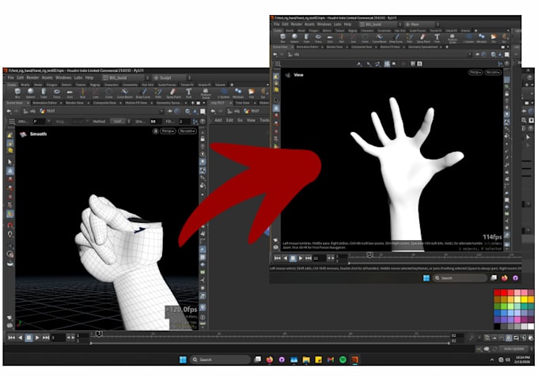The height and width of the screenshot is (376, 538).
Task: Select the Curve Bezier tool in left window
Action: pos(124,92)
